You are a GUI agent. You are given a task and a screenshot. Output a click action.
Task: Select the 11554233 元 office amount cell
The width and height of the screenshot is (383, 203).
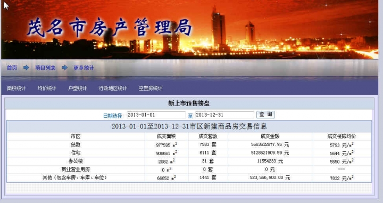pyautogui.click(x=270, y=161)
